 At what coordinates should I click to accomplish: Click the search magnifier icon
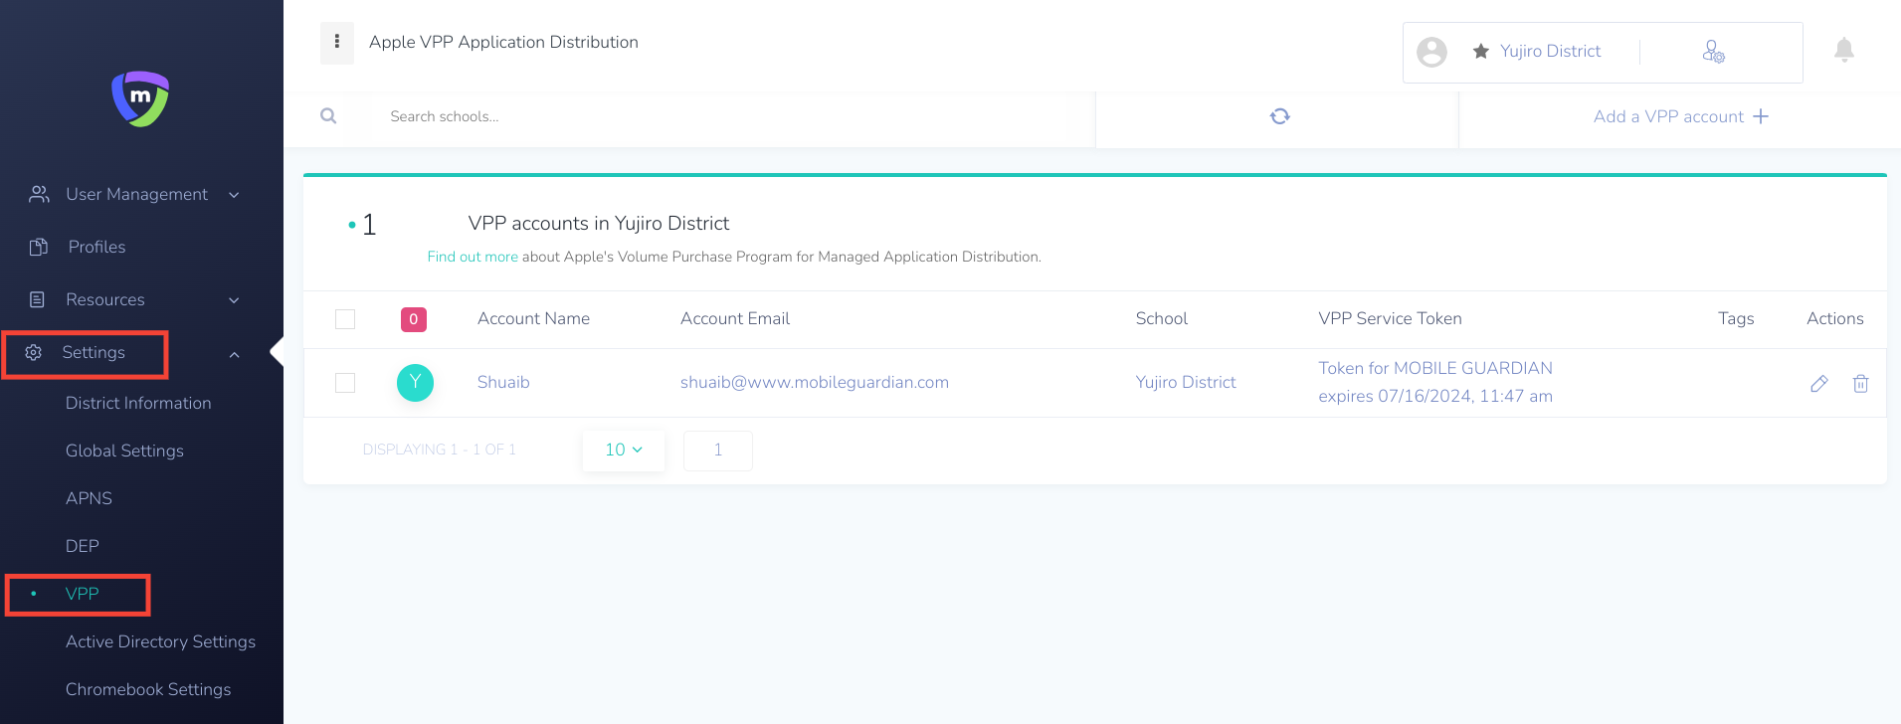tap(328, 116)
